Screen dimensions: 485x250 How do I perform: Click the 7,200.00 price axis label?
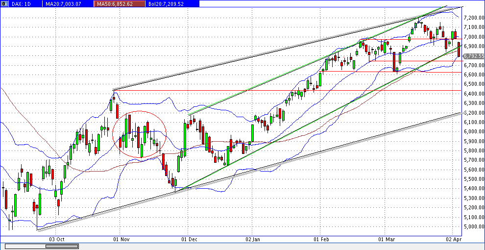coord(474,18)
